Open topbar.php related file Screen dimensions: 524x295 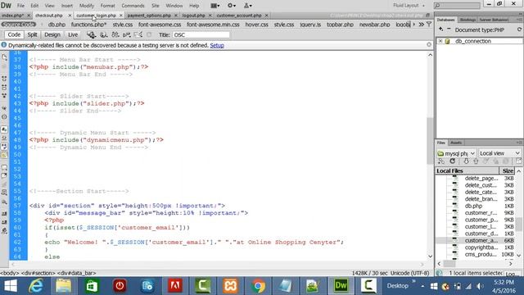coord(340,25)
